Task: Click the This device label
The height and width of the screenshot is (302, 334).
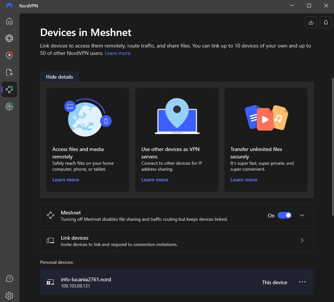Action: [274, 282]
